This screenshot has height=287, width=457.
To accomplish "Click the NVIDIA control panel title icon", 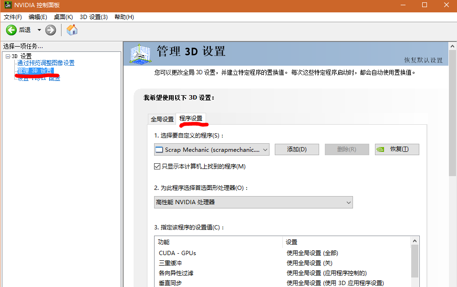I will [x=8, y=5].
